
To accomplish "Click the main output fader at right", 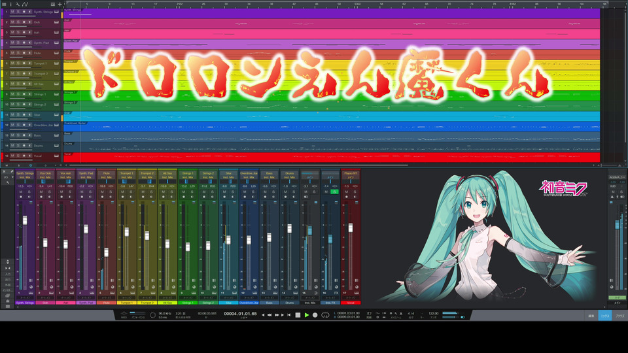I will [x=617, y=224].
